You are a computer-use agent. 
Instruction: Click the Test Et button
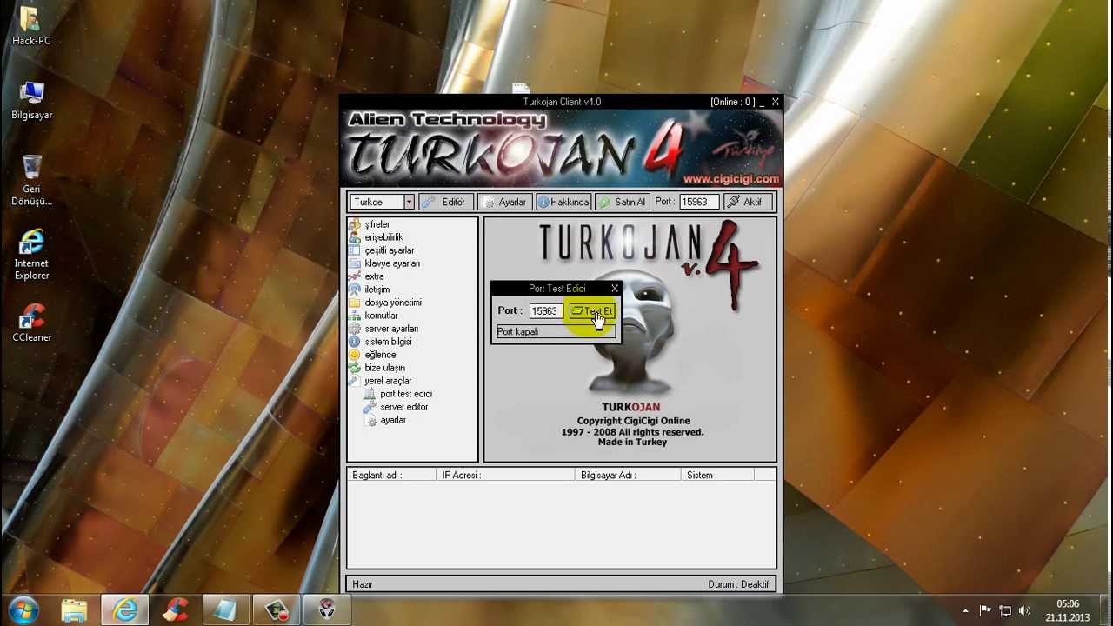[x=592, y=311]
